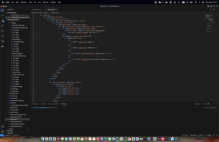This screenshot has width=219, height=142.
Task: Collapse the Electrical_Engineer folder
Action: [18, 25]
